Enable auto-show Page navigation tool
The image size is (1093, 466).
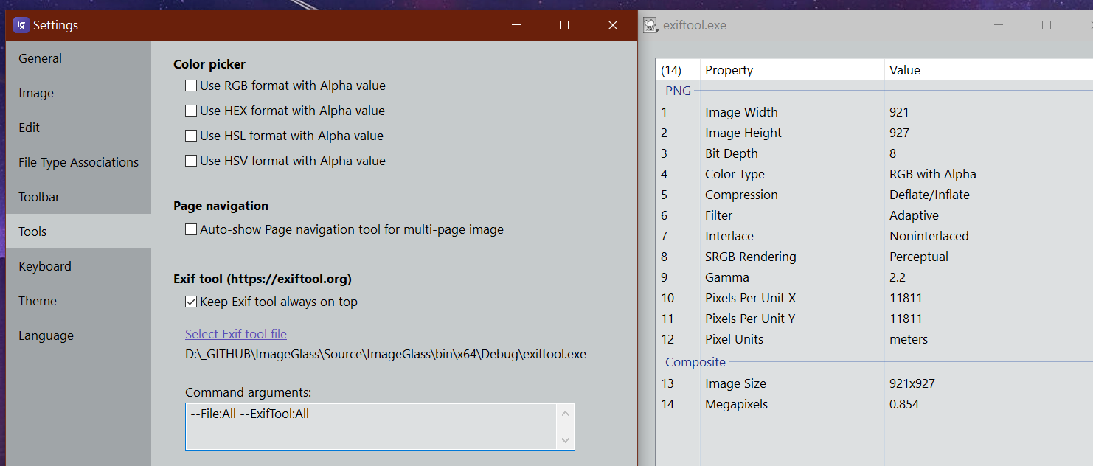(x=191, y=229)
